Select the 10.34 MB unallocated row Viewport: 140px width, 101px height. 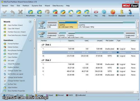[x=90, y=75]
